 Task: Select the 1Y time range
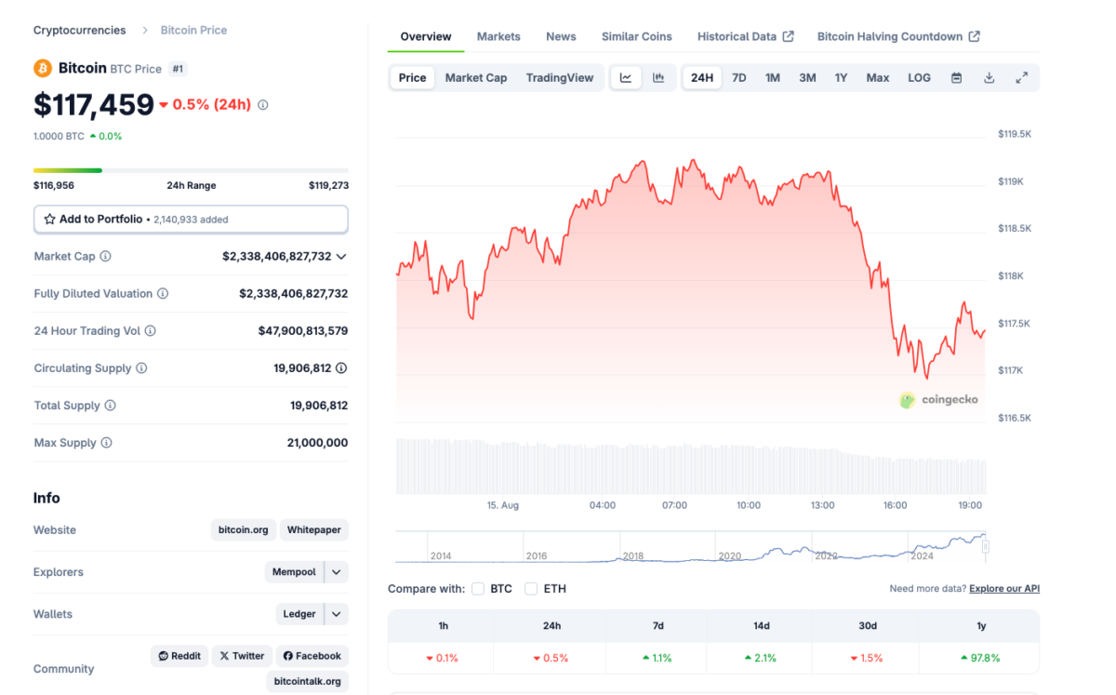pyautogui.click(x=841, y=78)
